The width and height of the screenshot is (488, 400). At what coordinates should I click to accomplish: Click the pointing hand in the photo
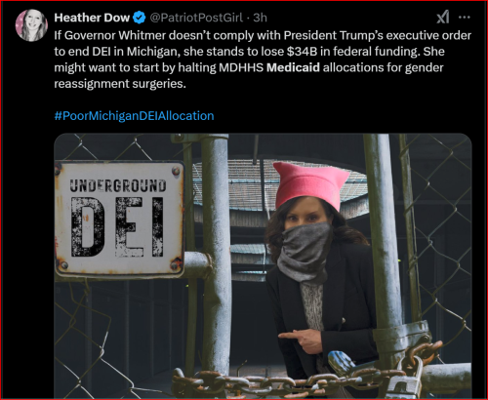pyautogui.click(x=302, y=340)
